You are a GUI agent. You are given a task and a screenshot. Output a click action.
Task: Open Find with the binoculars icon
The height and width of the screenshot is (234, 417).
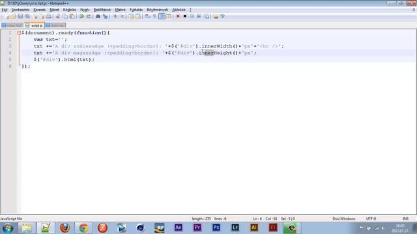(x=98, y=16)
